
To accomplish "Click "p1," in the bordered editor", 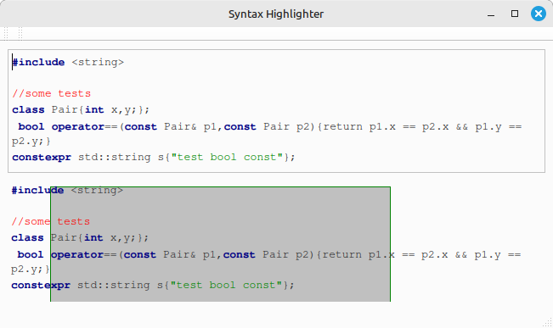I will pos(213,126).
